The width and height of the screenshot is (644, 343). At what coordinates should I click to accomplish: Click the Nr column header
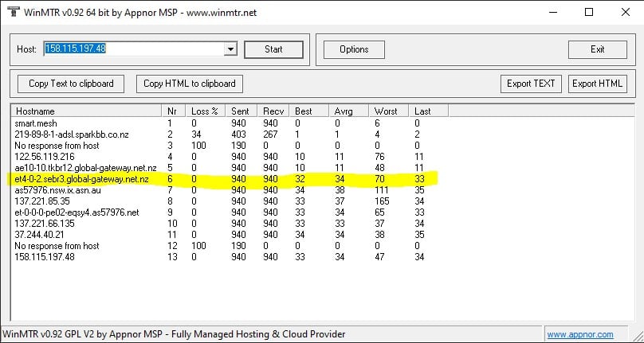[x=173, y=111]
